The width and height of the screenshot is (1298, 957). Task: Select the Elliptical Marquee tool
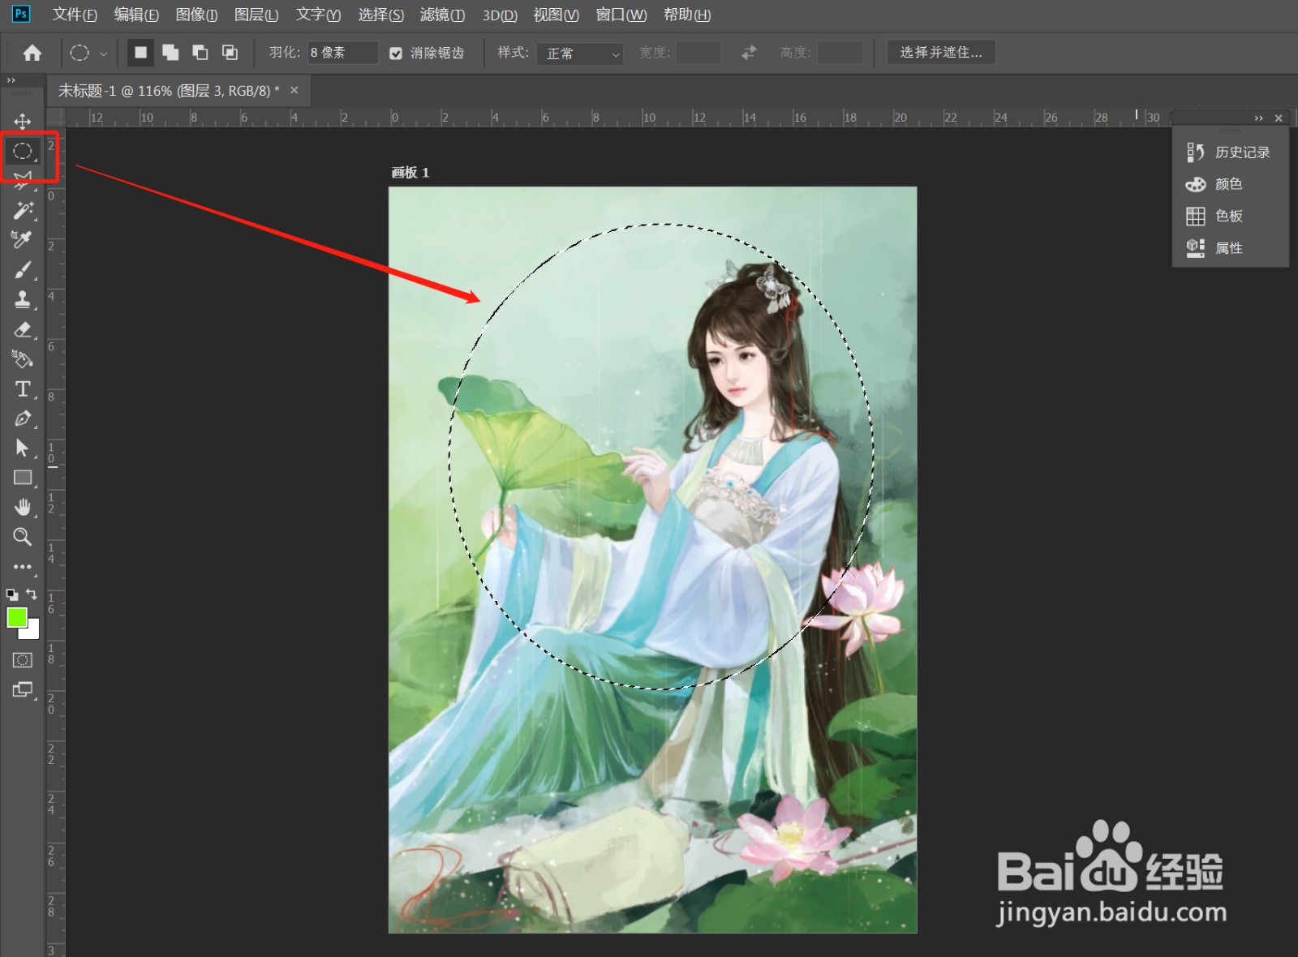click(22, 151)
